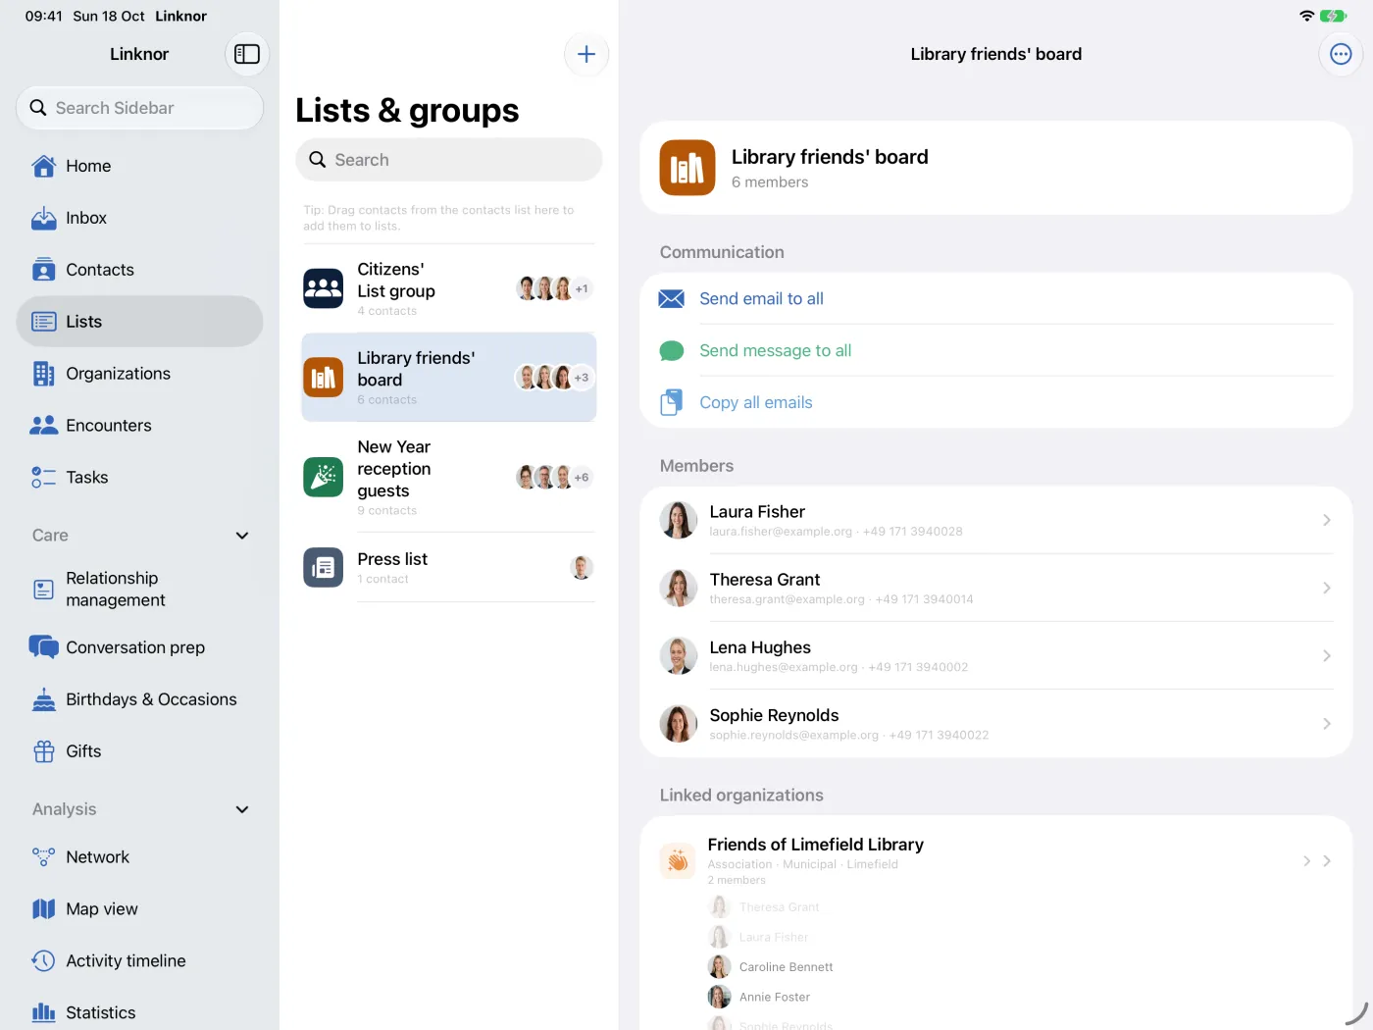Switch to Contacts in the sidebar

coord(139,270)
